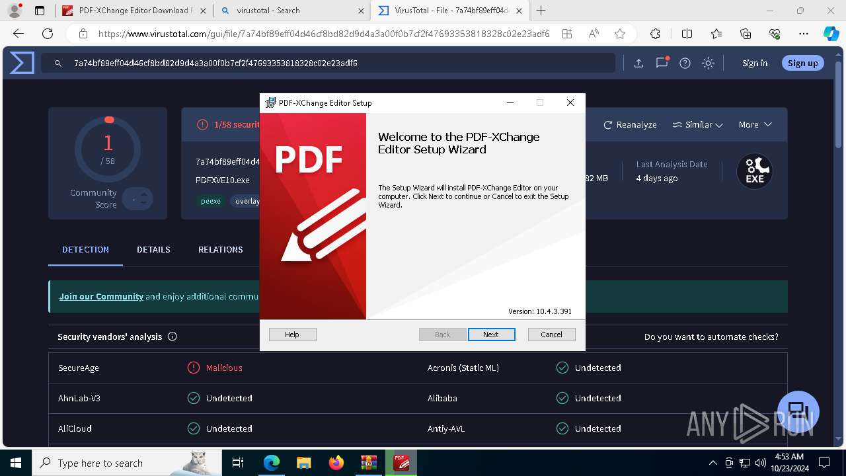Open the Join our Community link
This screenshot has height=476, width=846.
(101, 296)
